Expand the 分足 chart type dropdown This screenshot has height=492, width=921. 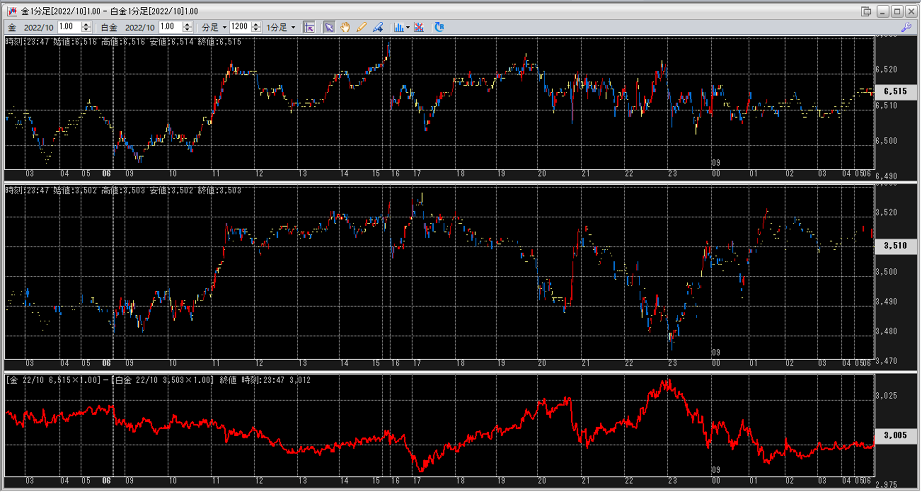point(224,27)
